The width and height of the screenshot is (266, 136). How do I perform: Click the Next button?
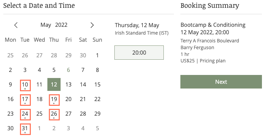click(221, 82)
